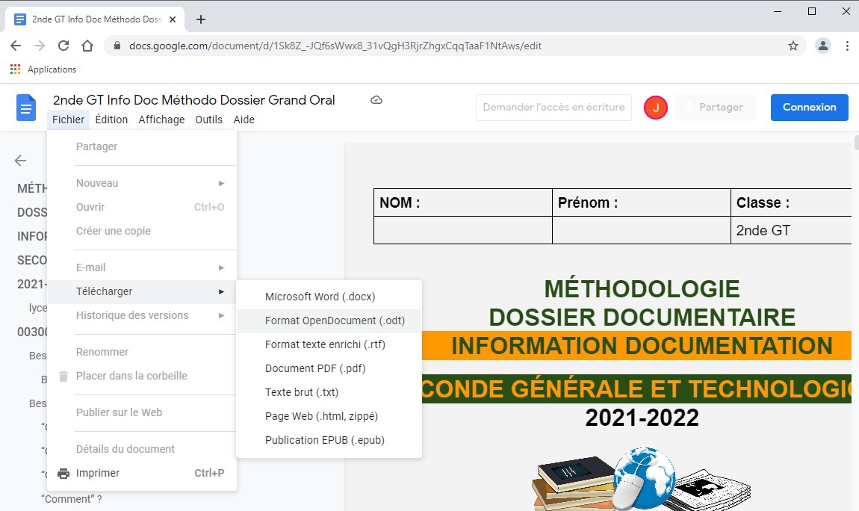859x511 pixels.
Task: Expand the Historique des versions submenu
Action: click(221, 315)
